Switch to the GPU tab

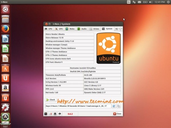(59, 29)
